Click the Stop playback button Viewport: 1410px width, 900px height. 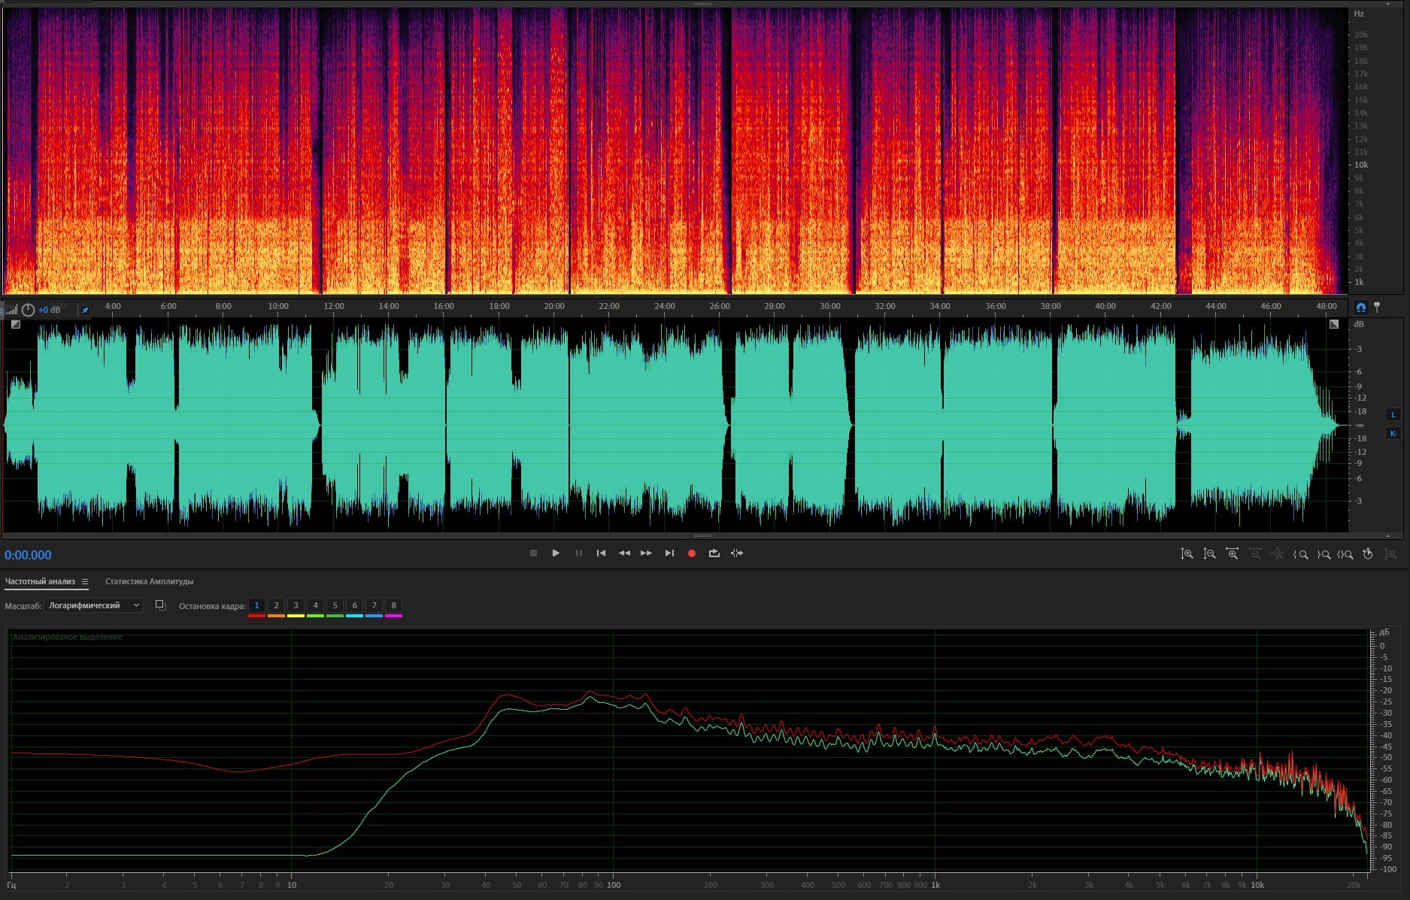(x=533, y=553)
